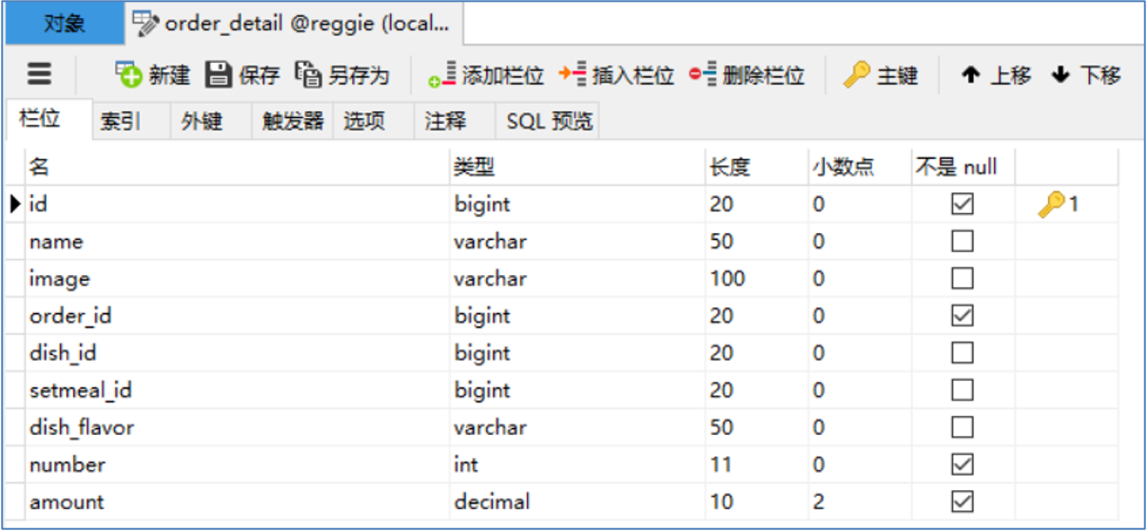Click length 10 in amount row
The height and width of the screenshot is (531, 1147).
coord(757,501)
